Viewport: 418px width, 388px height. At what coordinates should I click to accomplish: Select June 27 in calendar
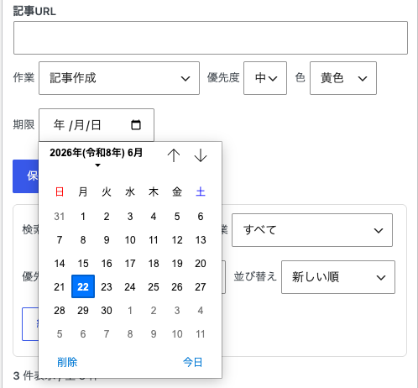(201, 287)
